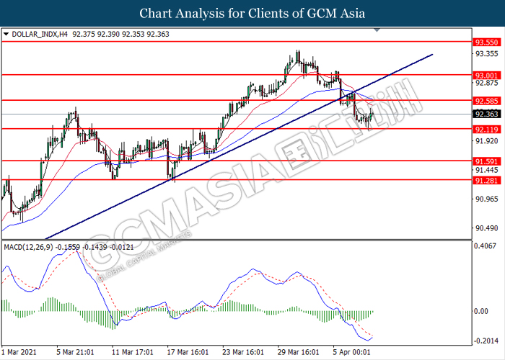Click the current price tag 92.363
505x360 pixels.
[x=487, y=114]
